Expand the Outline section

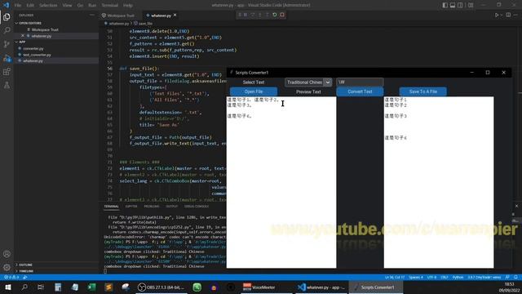25,265
